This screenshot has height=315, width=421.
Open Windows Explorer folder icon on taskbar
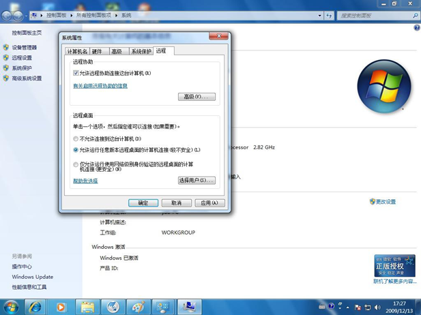(x=87, y=307)
